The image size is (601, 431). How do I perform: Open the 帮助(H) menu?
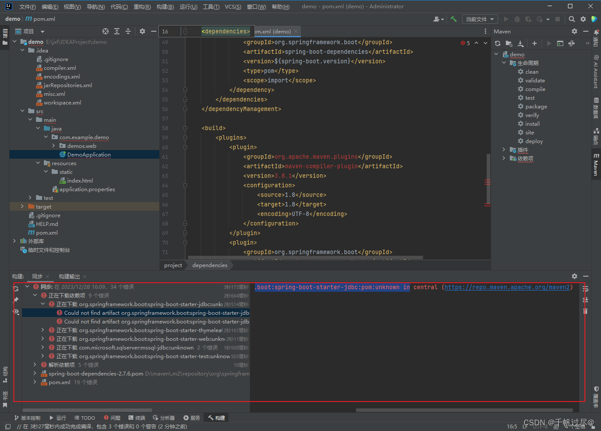pos(281,7)
